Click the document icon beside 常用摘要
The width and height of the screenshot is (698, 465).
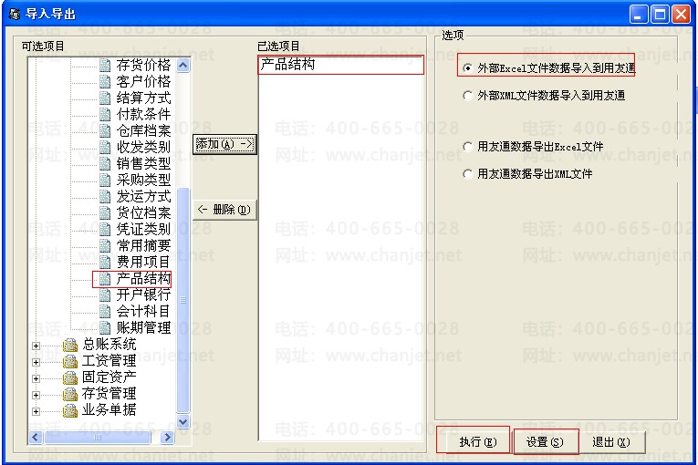coord(105,246)
